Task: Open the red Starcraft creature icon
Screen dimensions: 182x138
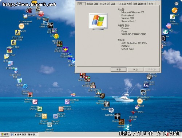Action: click(29, 11)
